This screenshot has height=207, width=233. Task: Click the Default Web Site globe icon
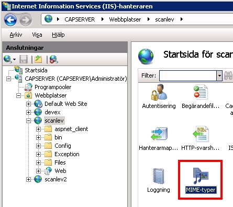click(x=38, y=104)
